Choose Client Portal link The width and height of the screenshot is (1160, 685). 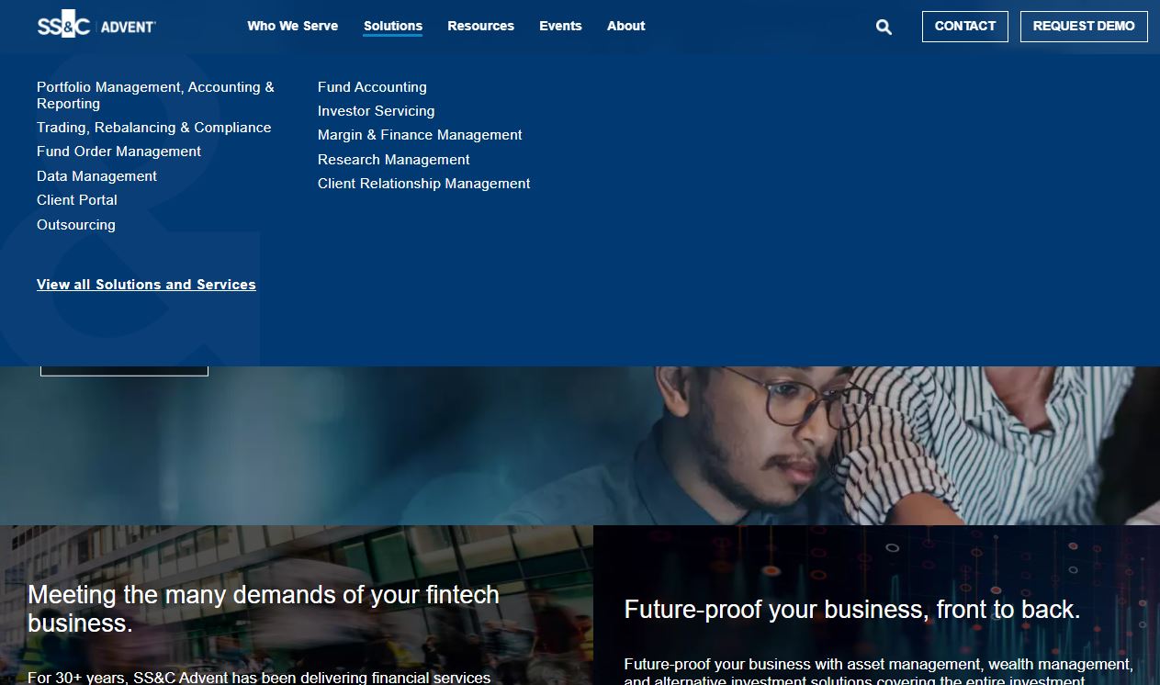77,200
